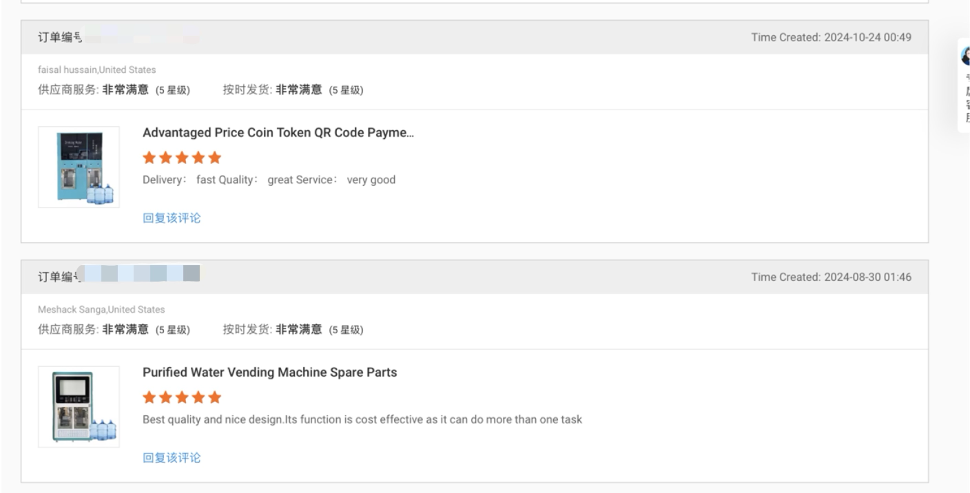The height and width of the screenshot is (493, 970).
Task: Open Purified Water Vending Machine product thumbnail
Action: click(79, 407)
